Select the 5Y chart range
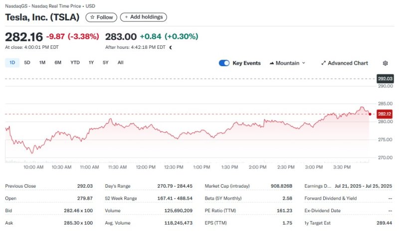The image size is (399, 233). point(105,63)
